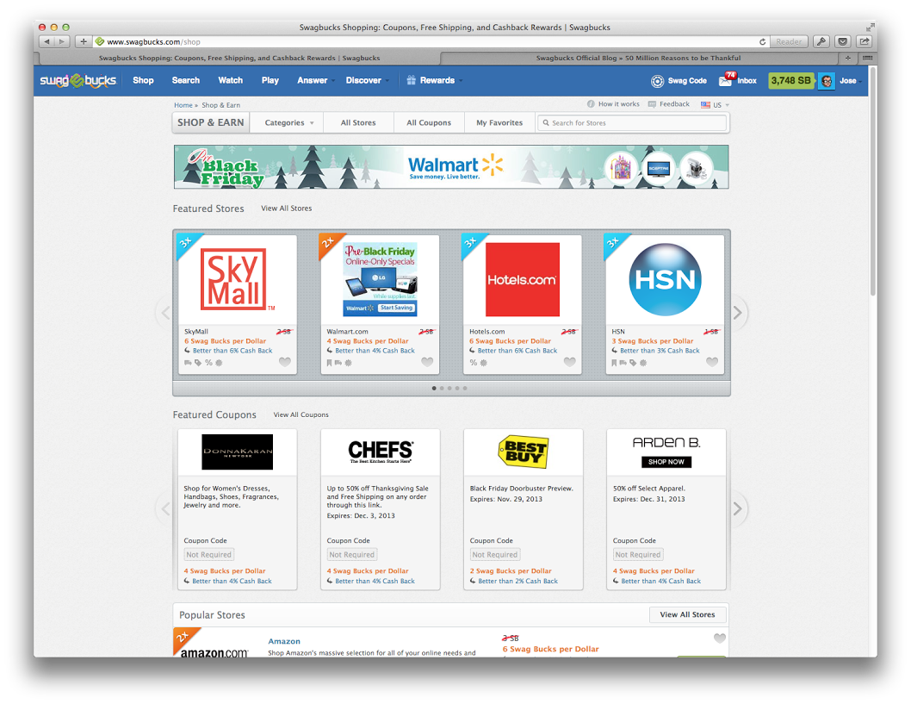The height and width of the screenshot is (704, 911).
Task: Click the 3,748 SB balance button
Action: pos(791,81)
